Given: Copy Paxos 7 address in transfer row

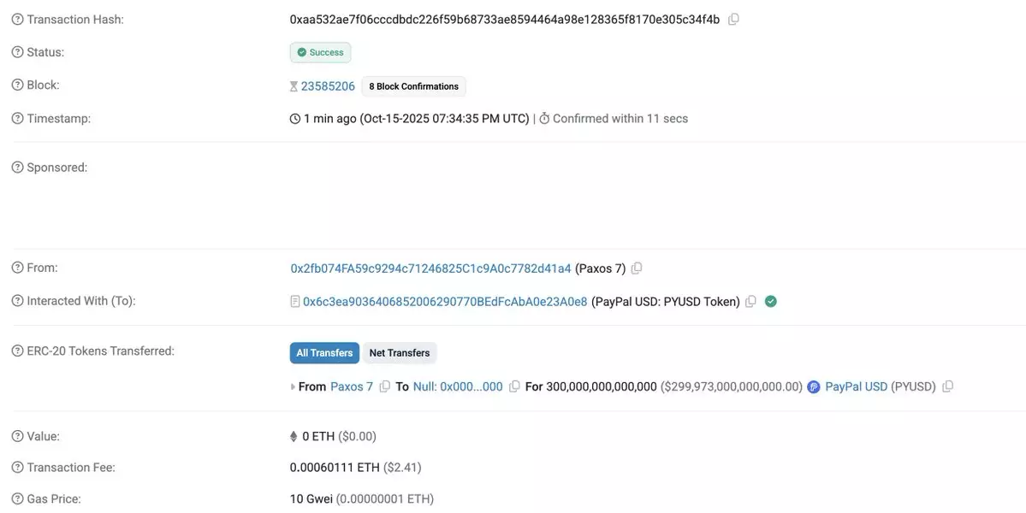Looking at the screenshot, I should (x=384, y=386).
